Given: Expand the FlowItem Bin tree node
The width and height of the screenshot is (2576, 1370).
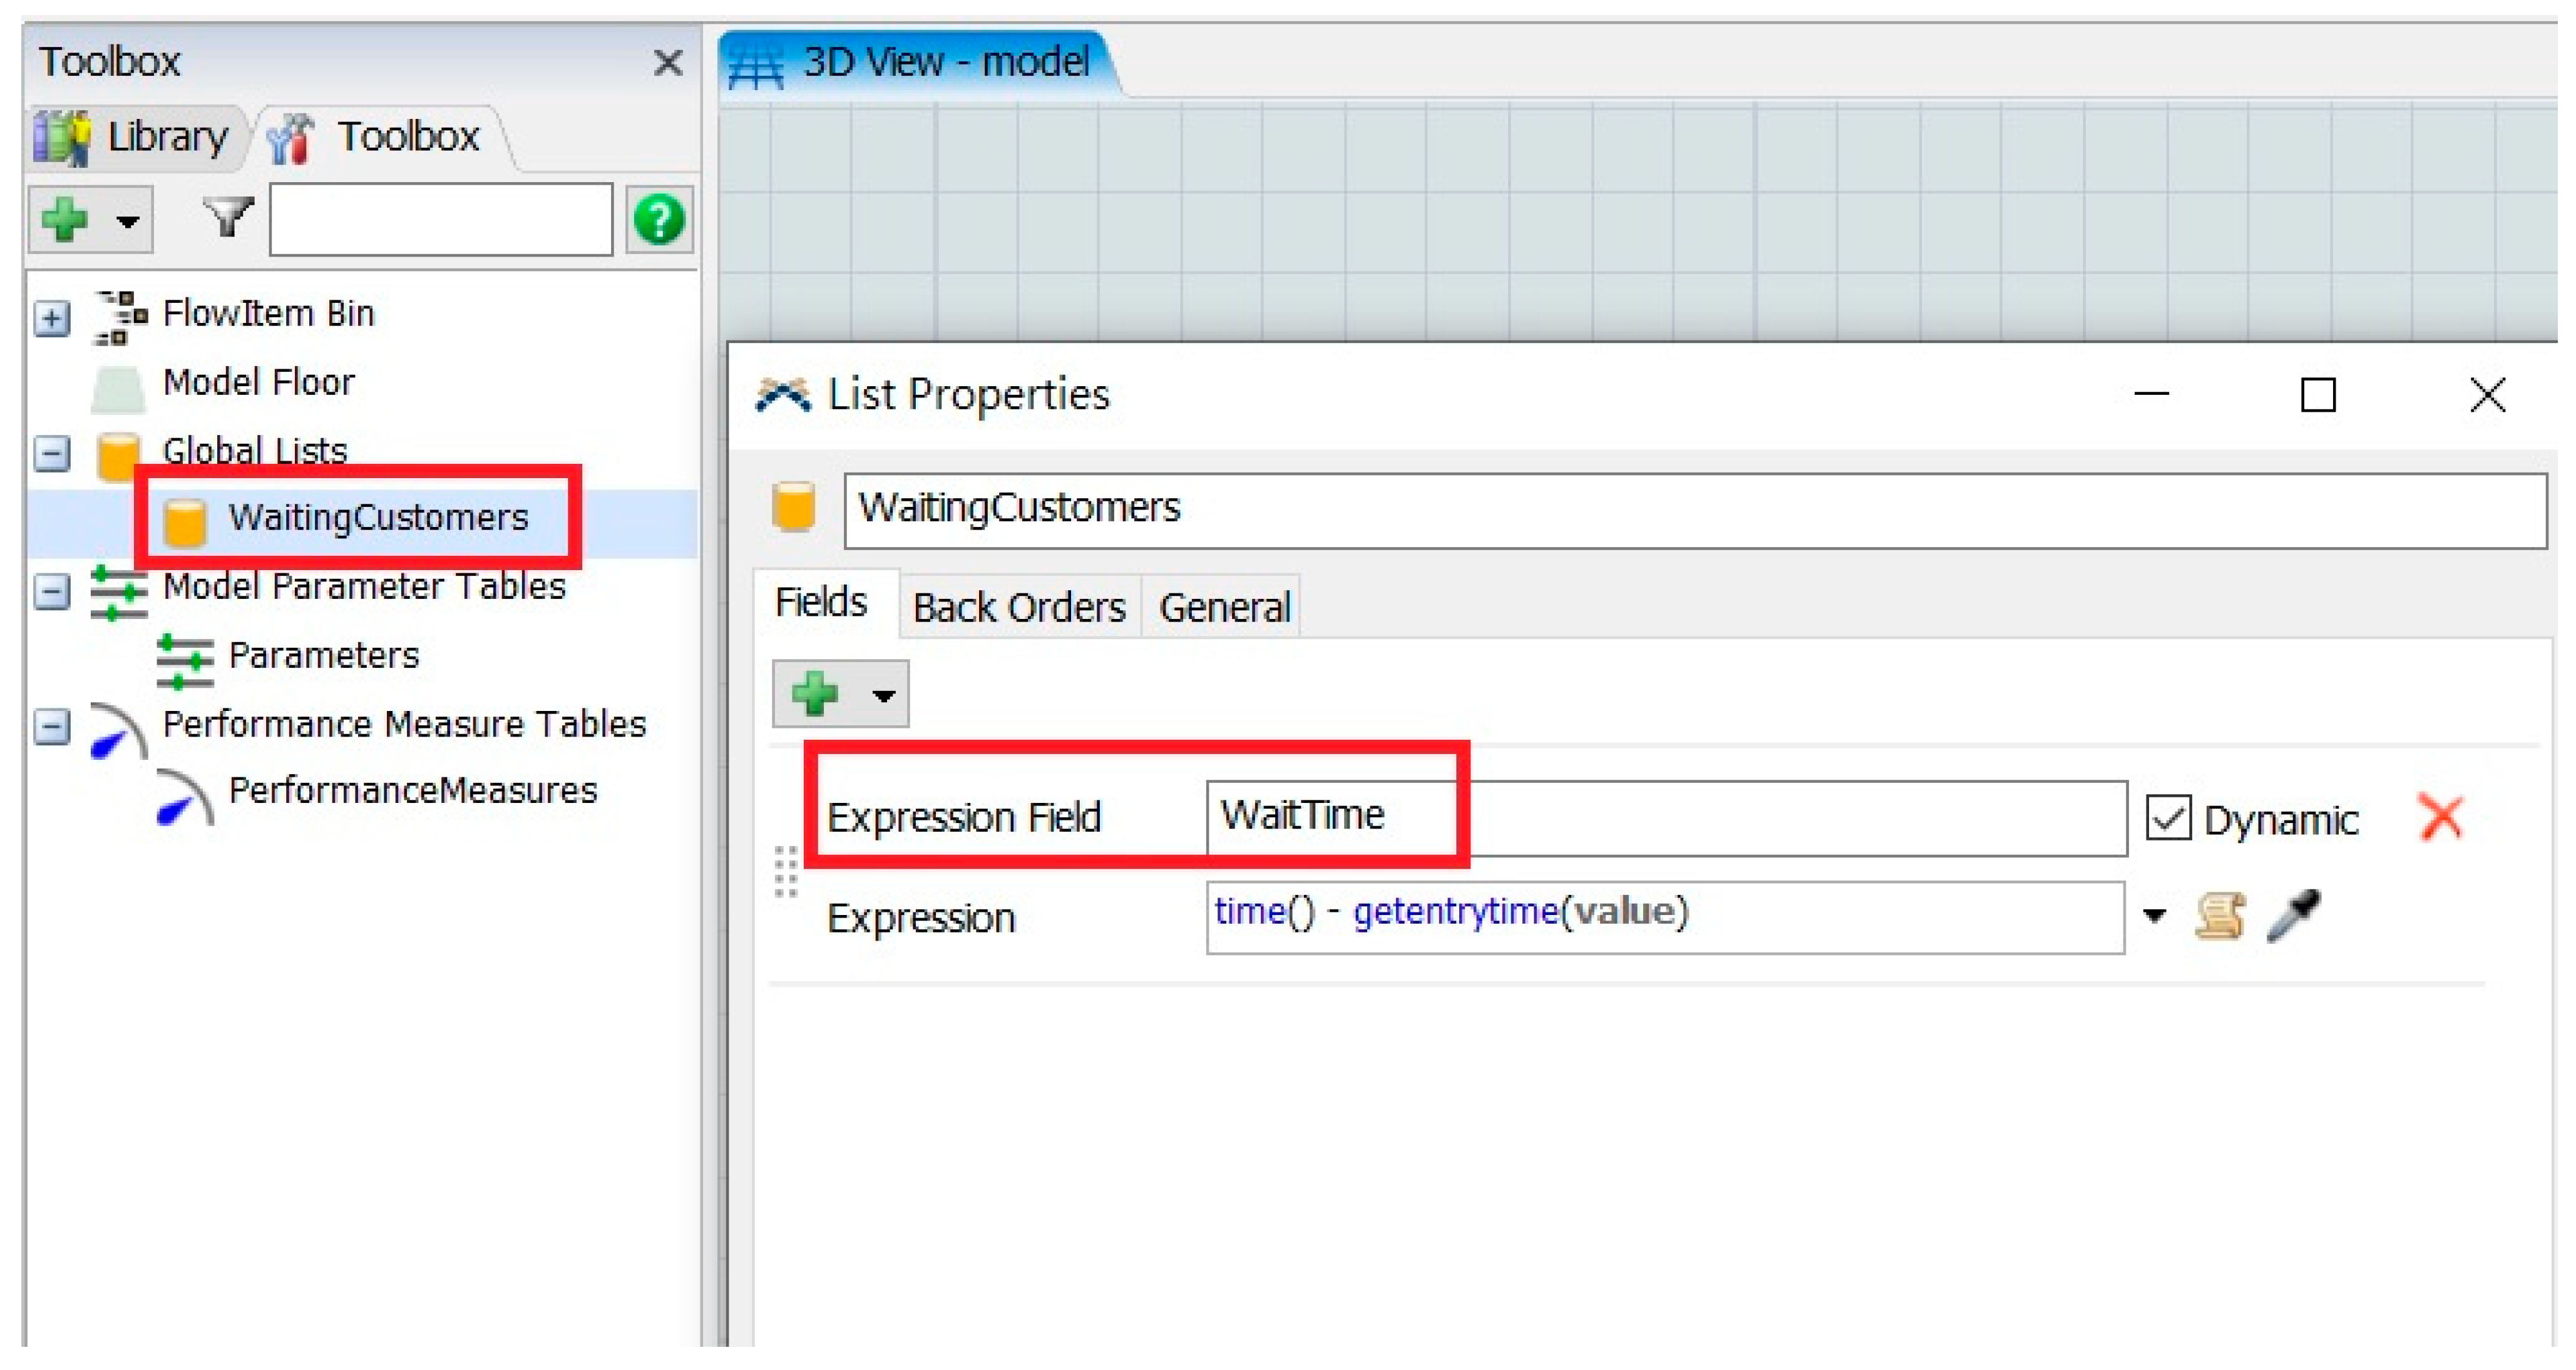Looking at the screenshot, I should tap(52, 319).
